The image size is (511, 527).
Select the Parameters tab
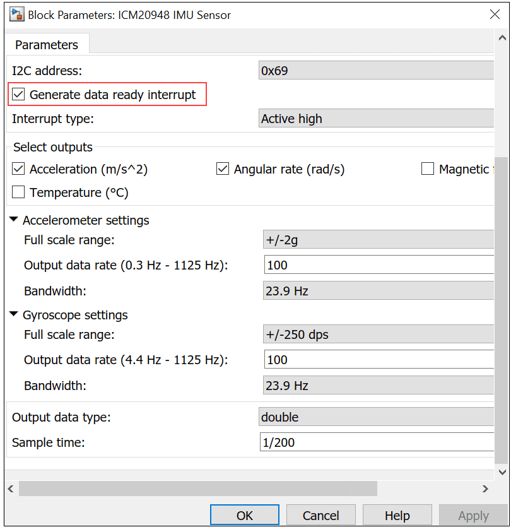pos(47,45)
